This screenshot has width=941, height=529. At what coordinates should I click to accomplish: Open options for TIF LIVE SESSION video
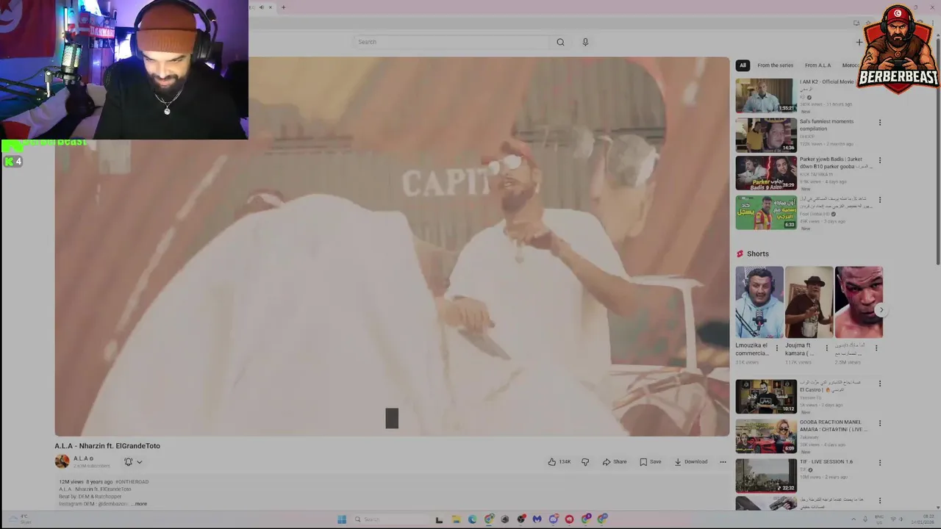pyautogui.click(x=880, y=463)
